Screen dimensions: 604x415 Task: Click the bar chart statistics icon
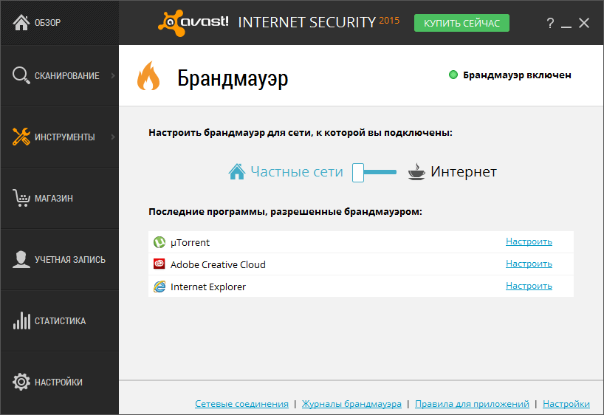21,320
